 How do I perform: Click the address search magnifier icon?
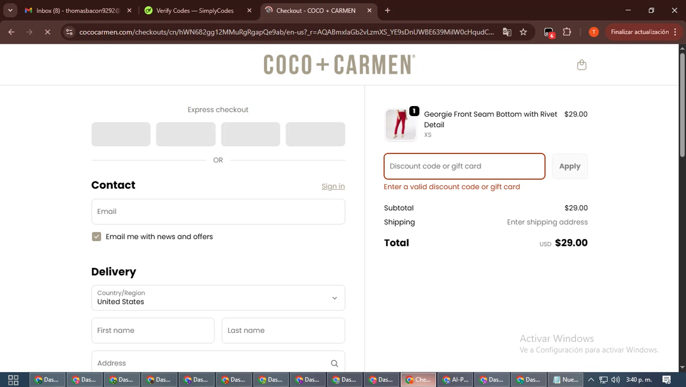pyautogui.click(x=334, y=363)
